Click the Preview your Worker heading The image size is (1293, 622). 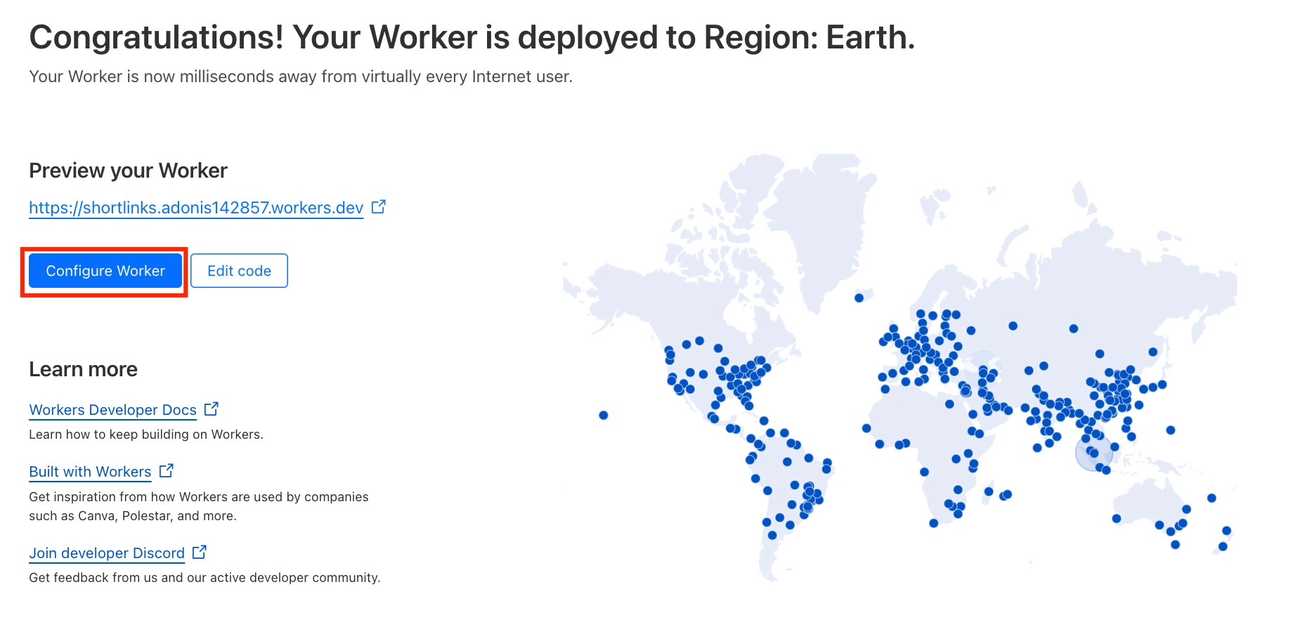tap(128, 171)
